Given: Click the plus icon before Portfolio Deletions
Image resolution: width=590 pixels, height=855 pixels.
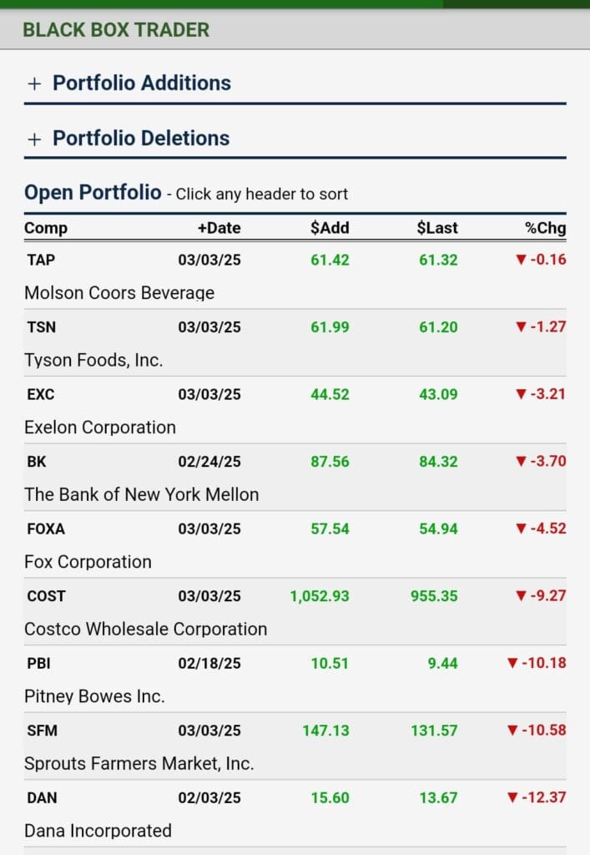Looking at the screenshot, I should point(33,138).
